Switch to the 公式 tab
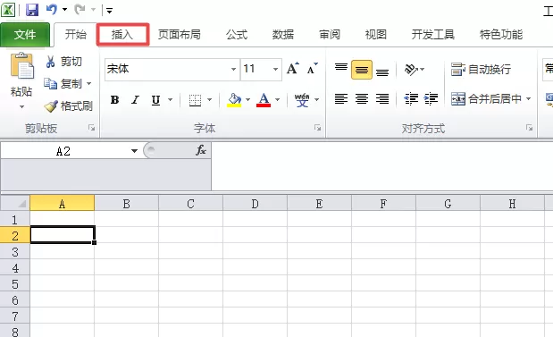This screenshot has width=553, height=337. click(x=237, y=35)
